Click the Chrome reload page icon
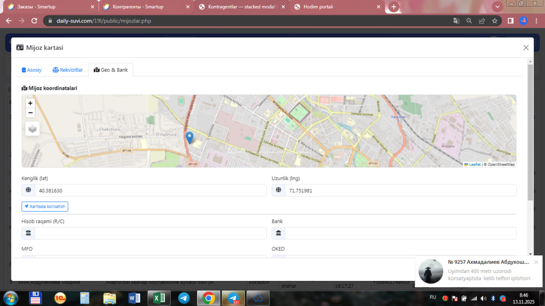This screenshot has width=545, height=306. point(34,20)
